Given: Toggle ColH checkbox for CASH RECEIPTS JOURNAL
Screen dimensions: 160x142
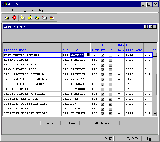Looking at the screenshot, I should pos(110,75).
